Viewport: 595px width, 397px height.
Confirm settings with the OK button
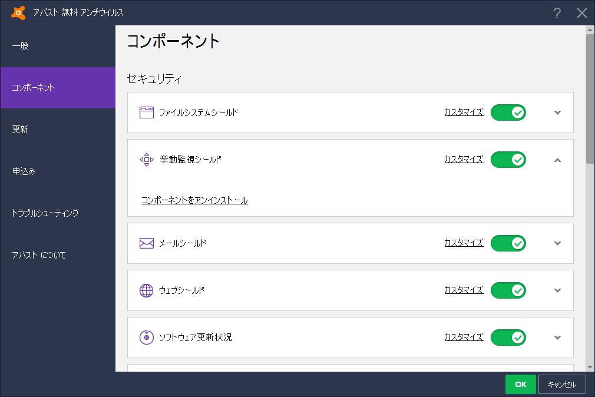coord(520,383)
